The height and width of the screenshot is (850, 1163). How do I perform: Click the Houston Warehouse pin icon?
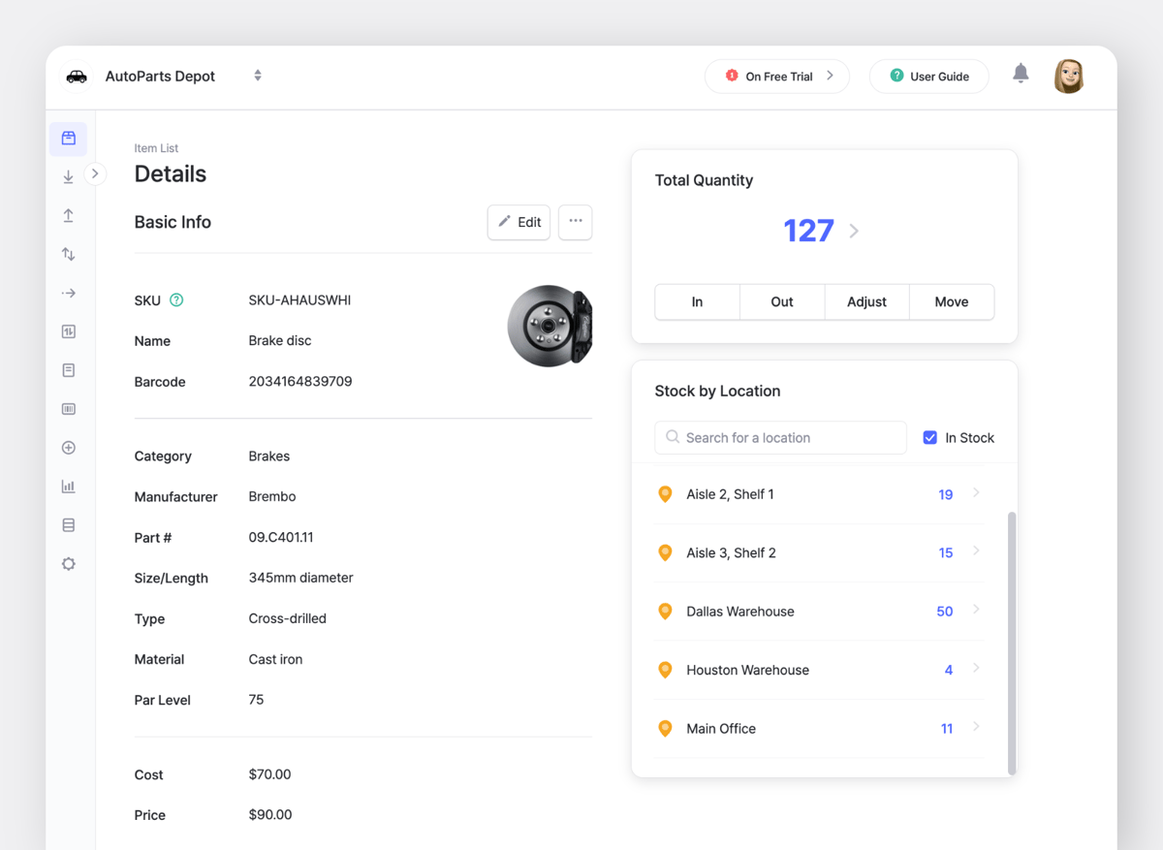665,670
